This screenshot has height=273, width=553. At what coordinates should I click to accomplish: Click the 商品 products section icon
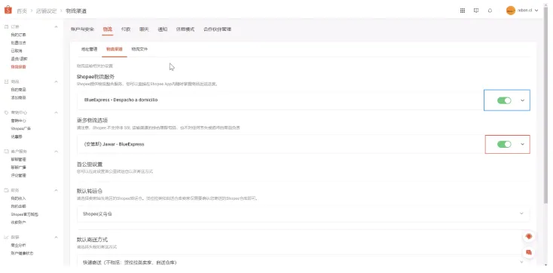coord(6,81)
